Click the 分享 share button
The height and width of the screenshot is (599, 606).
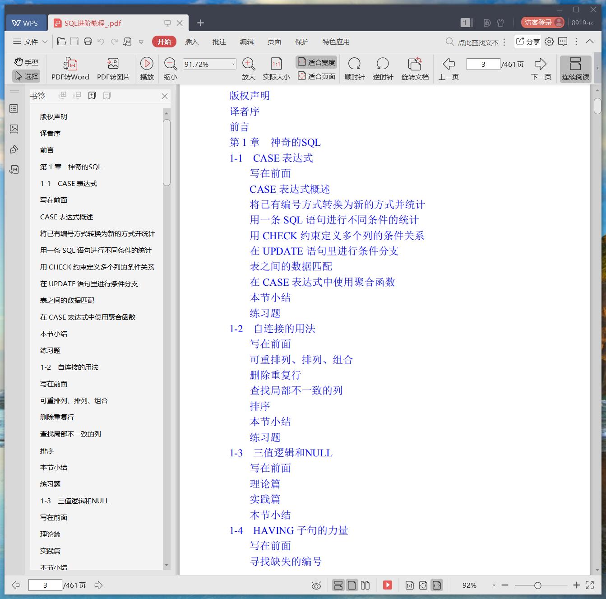[x=528, y=42]
